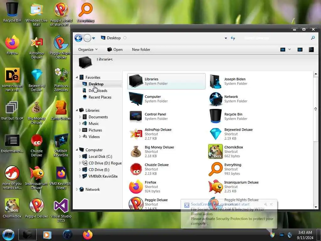Viewport: 321px width, 241px height.
Task: Select Downloads in Favorites
Action: [x=98, y=91]
